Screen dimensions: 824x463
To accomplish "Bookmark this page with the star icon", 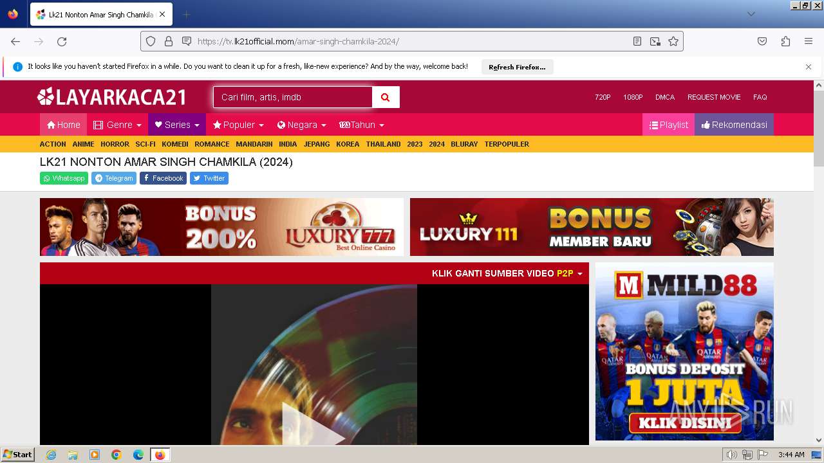I will pos(673,41).
